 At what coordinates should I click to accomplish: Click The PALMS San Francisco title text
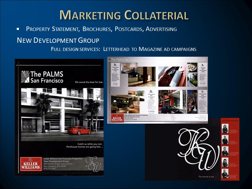tap(47, 77)
